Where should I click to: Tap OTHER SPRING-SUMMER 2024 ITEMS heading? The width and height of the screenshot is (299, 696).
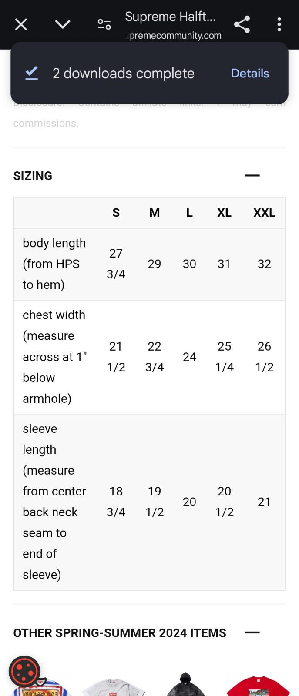pyautogui.click(x=120, y=633)
